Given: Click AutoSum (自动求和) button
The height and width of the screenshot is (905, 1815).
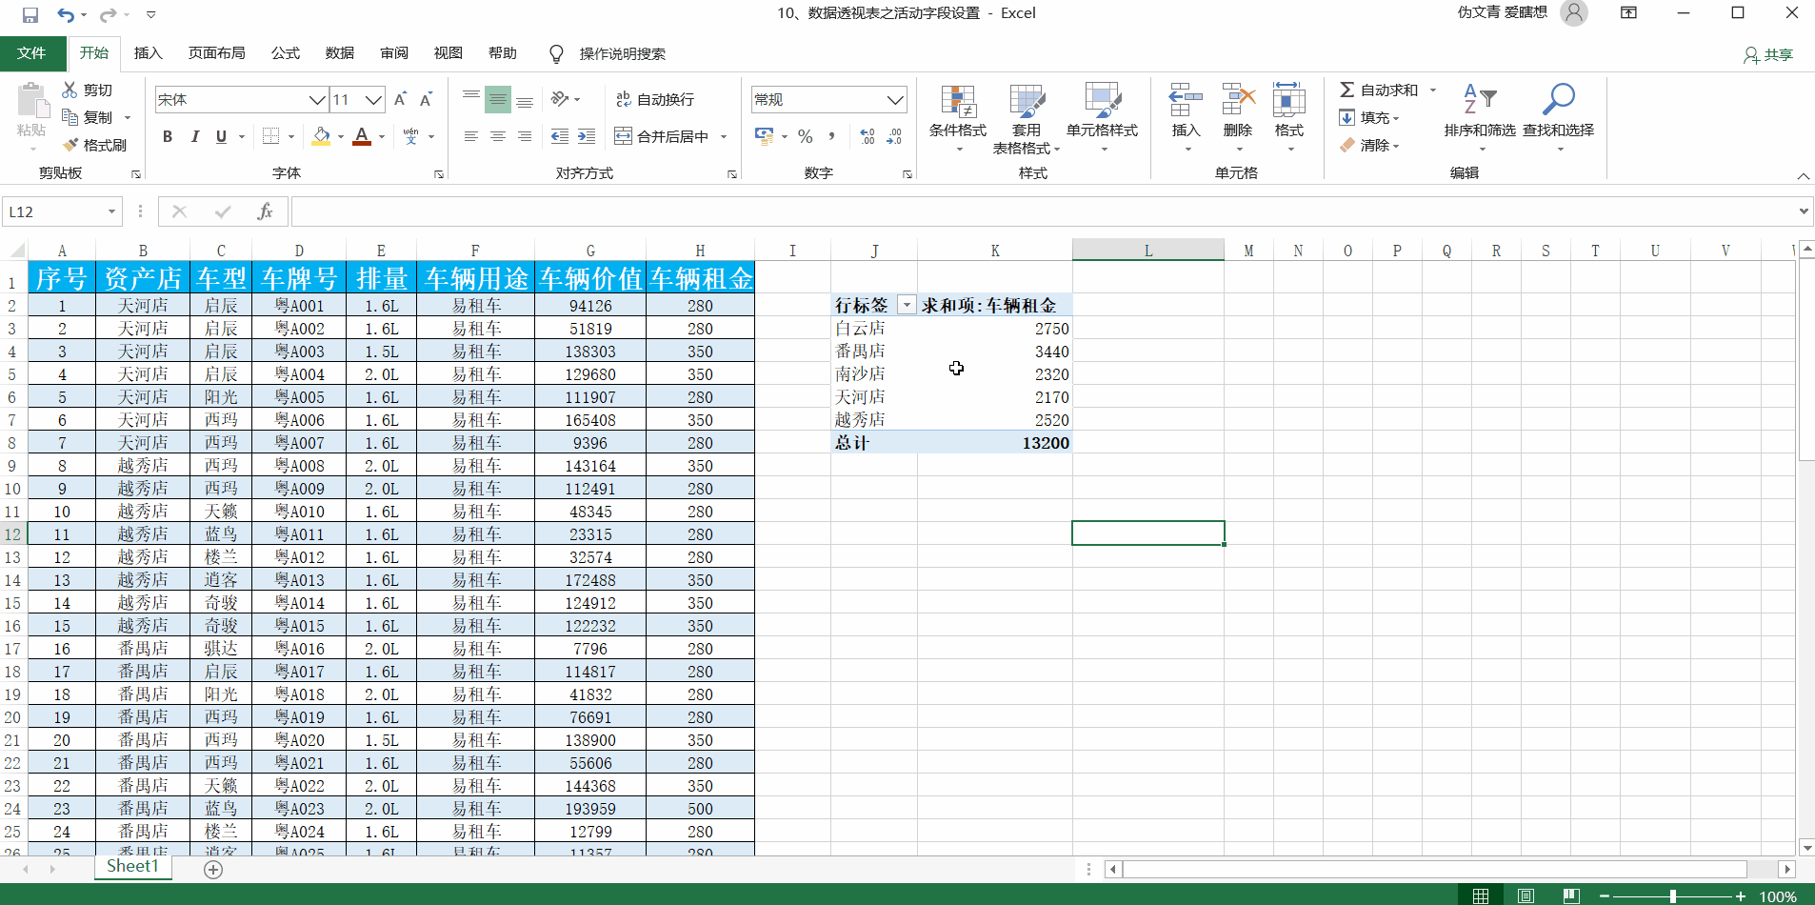Looking at the screenshot, I should [1379, 90].
